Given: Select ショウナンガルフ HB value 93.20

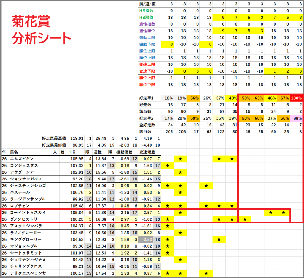Looking at the screenshot, I should tap(78, 179).
